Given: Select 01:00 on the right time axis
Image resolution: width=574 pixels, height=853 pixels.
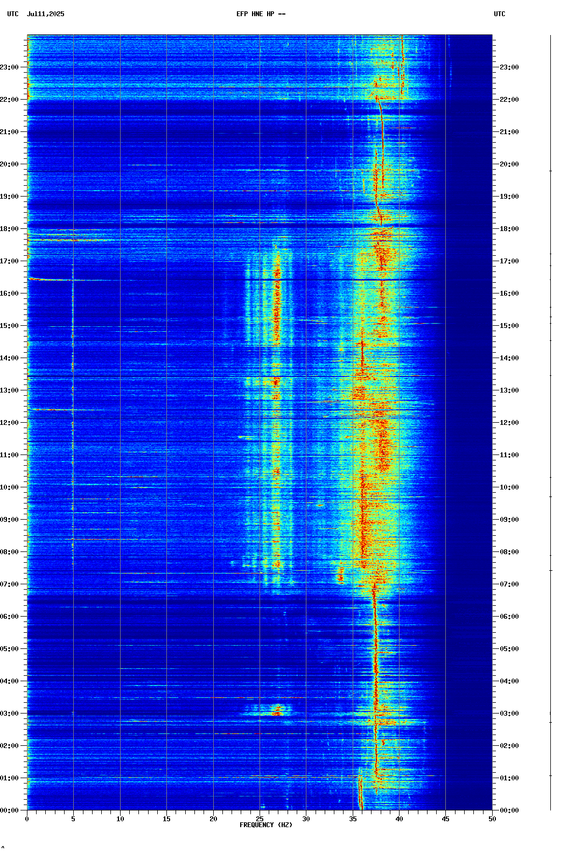Looking at the screenshot, I should click(x=509, y=778).
